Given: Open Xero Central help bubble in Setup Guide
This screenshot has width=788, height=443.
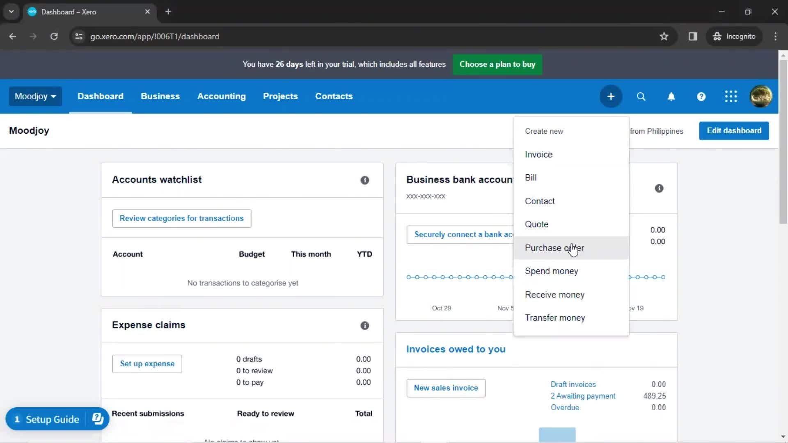Looking at the screenshot, I should point(98,419).
